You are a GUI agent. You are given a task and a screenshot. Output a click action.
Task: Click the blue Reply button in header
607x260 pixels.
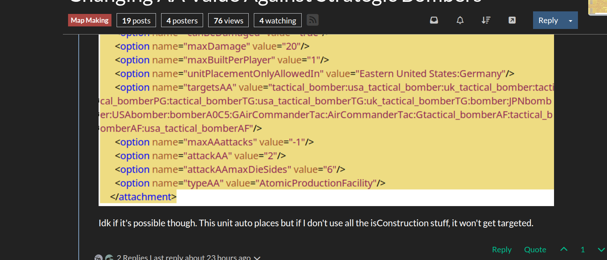[x=548, y=20]
